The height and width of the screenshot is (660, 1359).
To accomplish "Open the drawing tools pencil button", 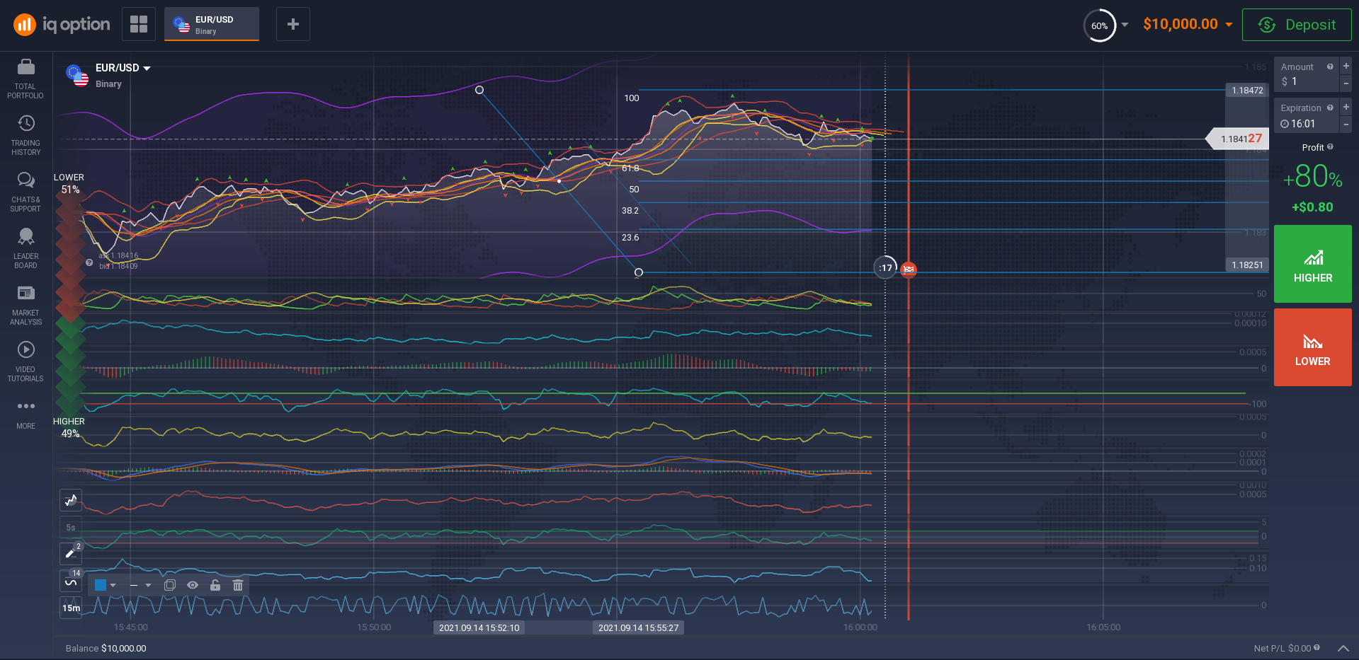I will point(71,553).
